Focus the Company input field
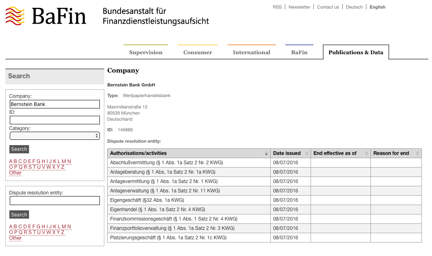The image size is (432, 256). (x=55, y=104)
